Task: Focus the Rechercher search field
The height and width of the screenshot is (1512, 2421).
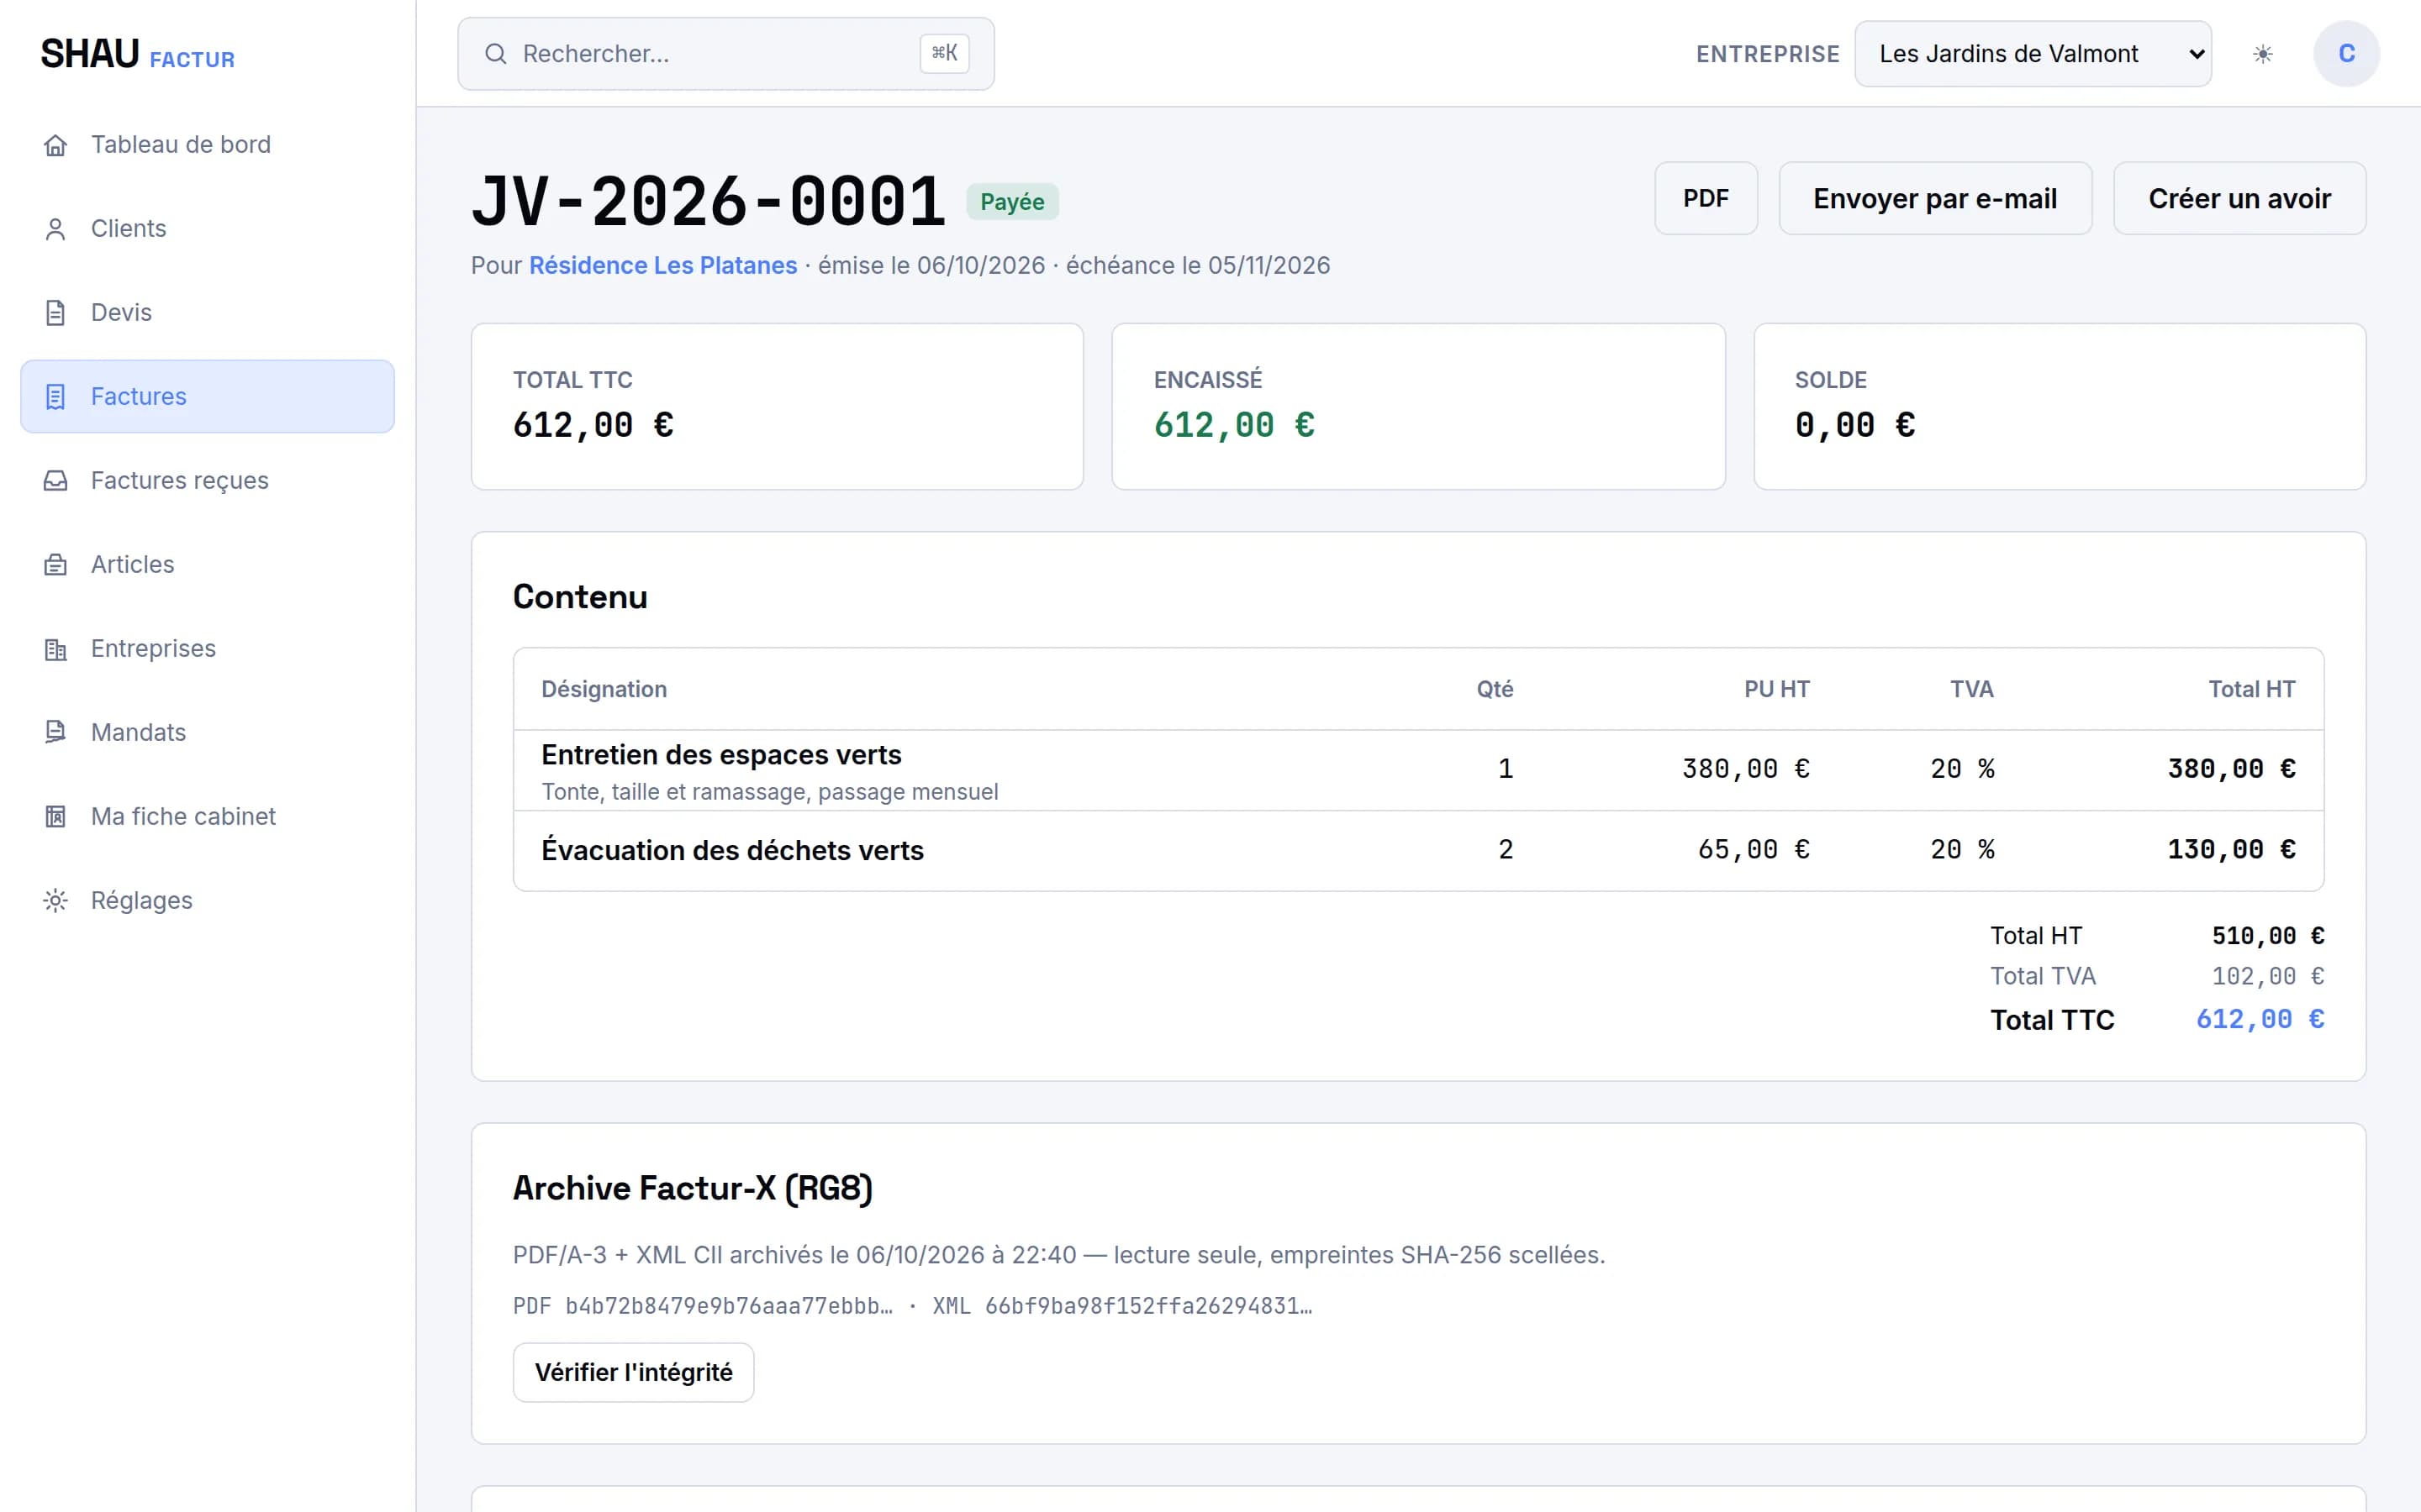Action: [726, 54]
